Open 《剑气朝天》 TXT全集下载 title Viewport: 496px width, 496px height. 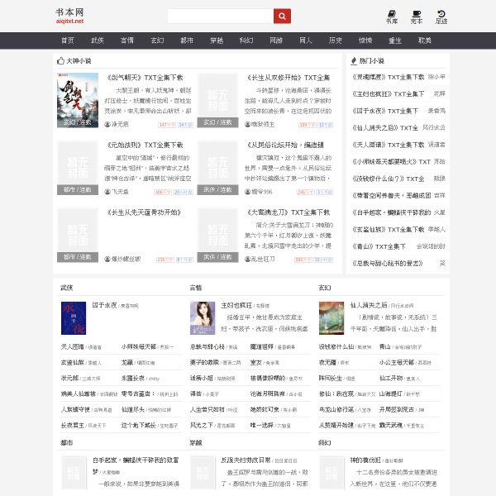[145, 78]
